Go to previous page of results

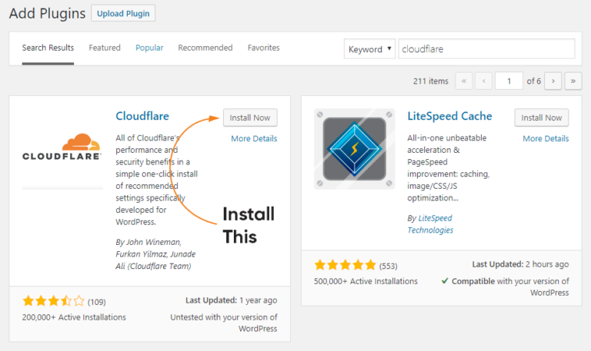484,81
